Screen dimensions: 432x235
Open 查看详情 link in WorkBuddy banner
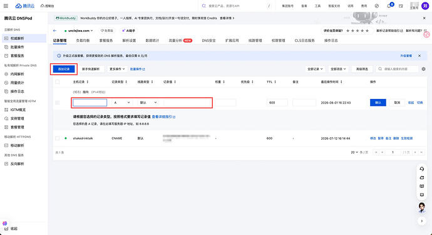[227, 18]
